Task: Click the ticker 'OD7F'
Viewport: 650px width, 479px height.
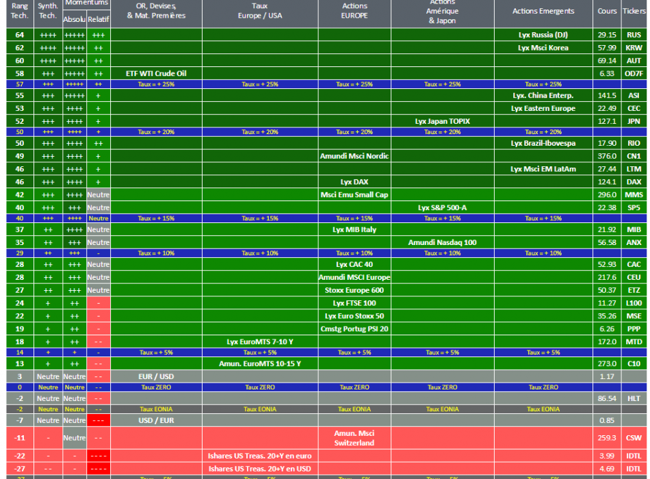Action: tap(634, 73)
